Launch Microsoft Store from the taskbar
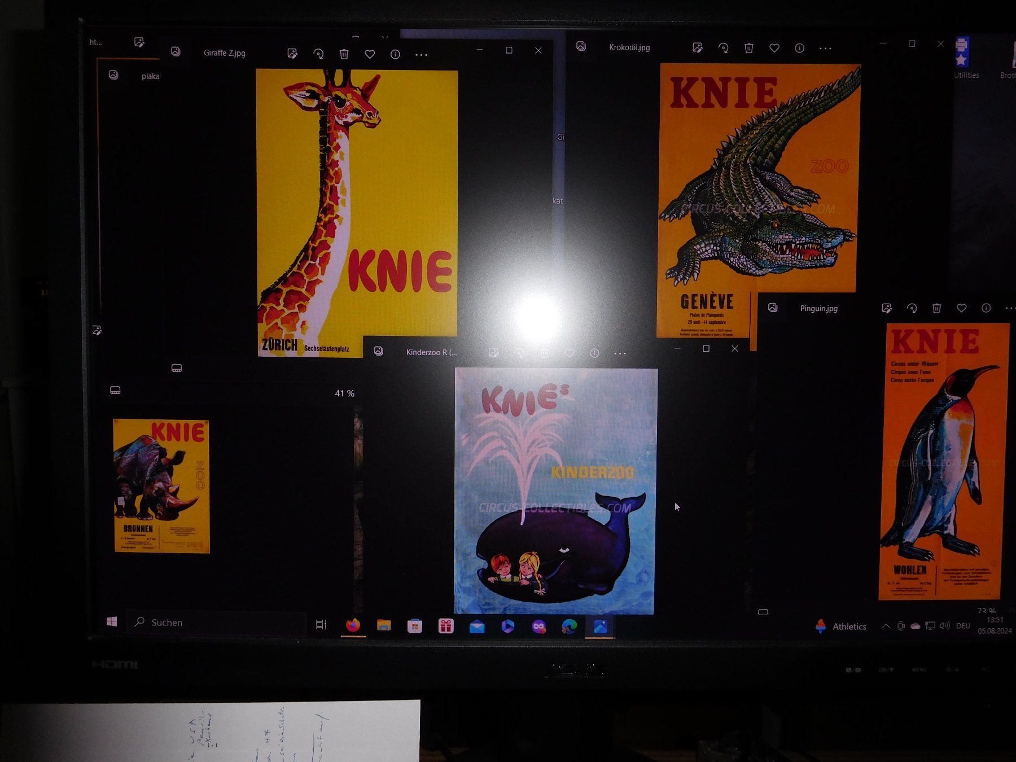 point(415,626)
